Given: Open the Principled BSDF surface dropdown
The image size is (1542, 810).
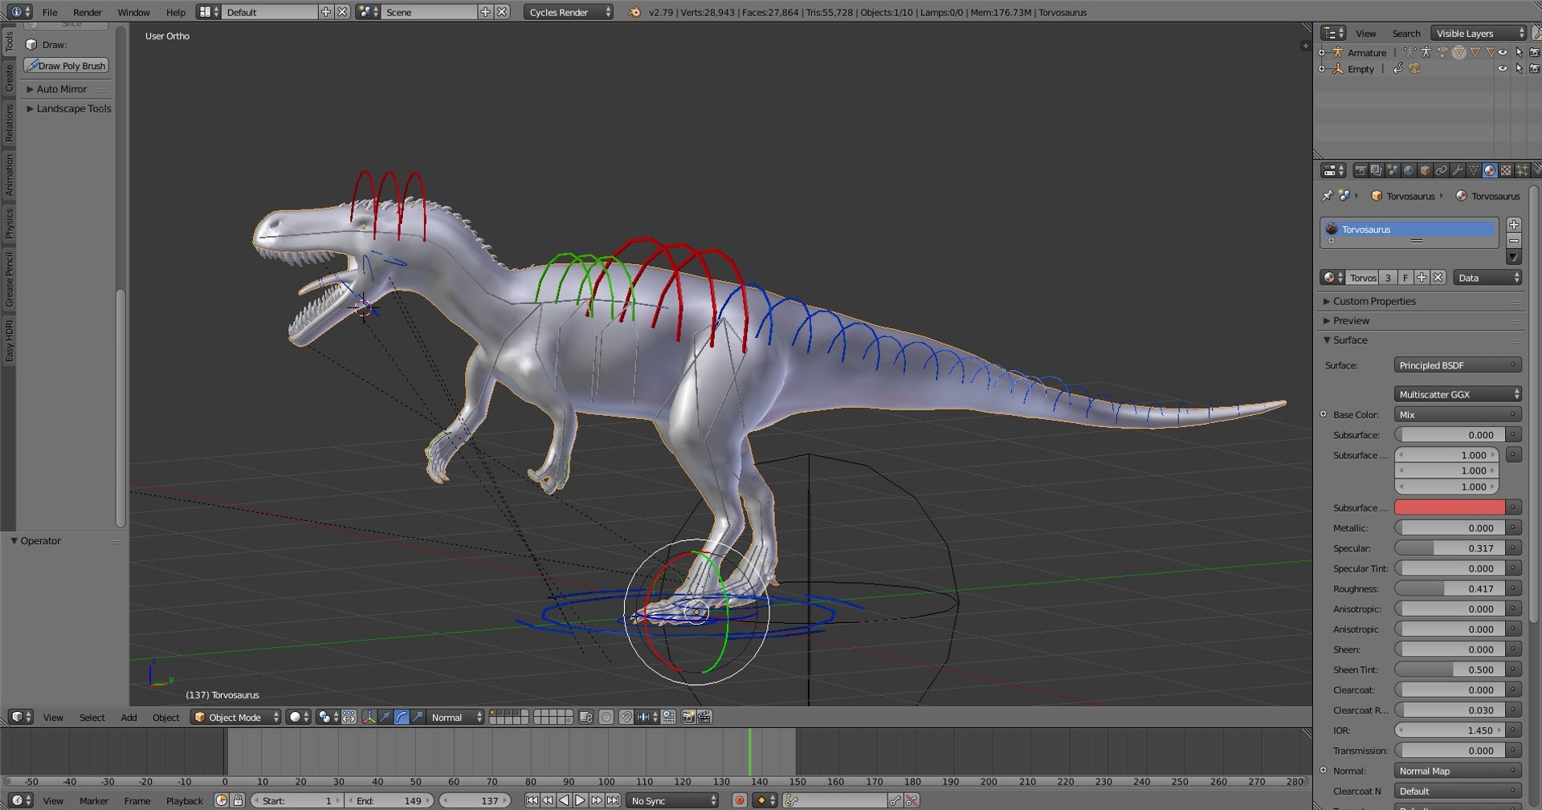Looking at the screenshot, I should tap(1458, 365).
